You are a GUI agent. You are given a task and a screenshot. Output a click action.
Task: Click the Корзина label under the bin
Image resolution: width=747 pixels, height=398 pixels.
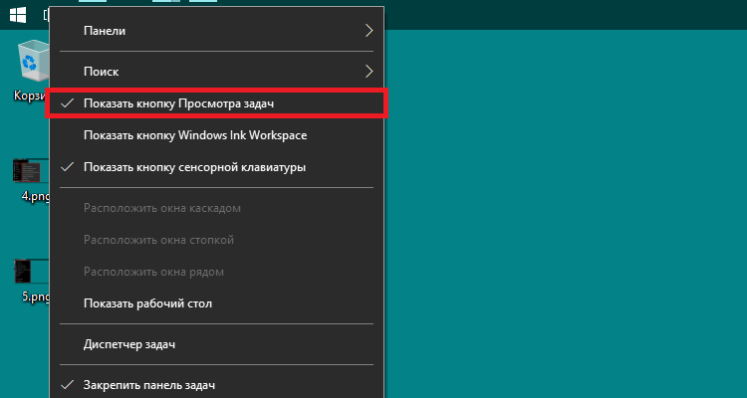click(x=32, y=96)
